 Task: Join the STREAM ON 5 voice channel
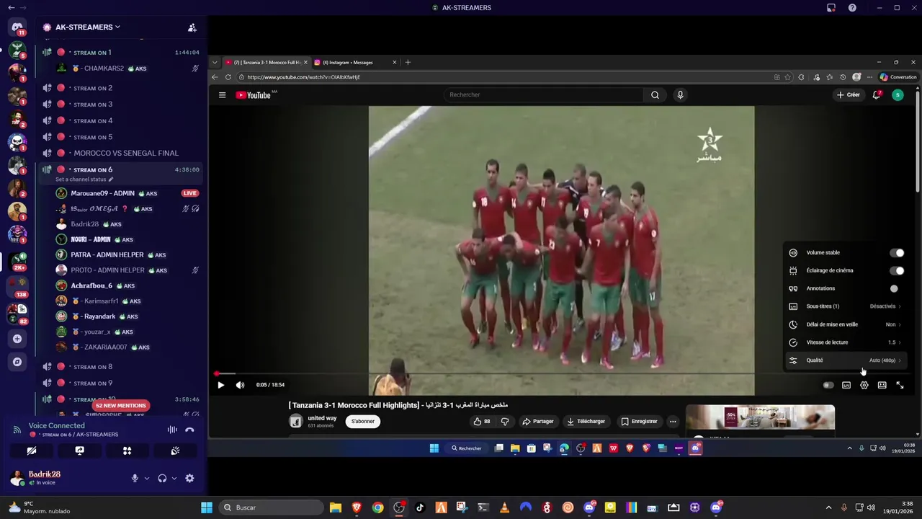[x=119, y=137]
